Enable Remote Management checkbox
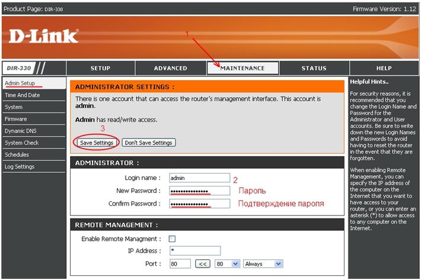Viewport: 421px width, 280px height. point(172,239)
